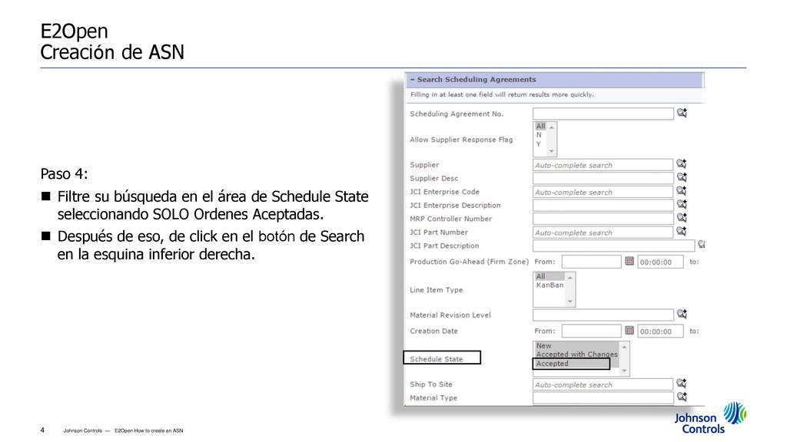Open lookup icon beside JCI Enterprise Description
Image resolution: width=787 pixels, height=442 pixels.
pos(681,204)
